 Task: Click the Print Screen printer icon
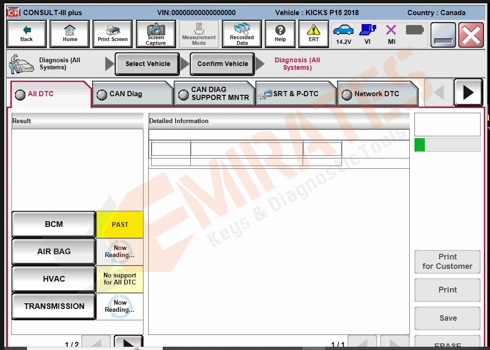[x=113, y=34]
